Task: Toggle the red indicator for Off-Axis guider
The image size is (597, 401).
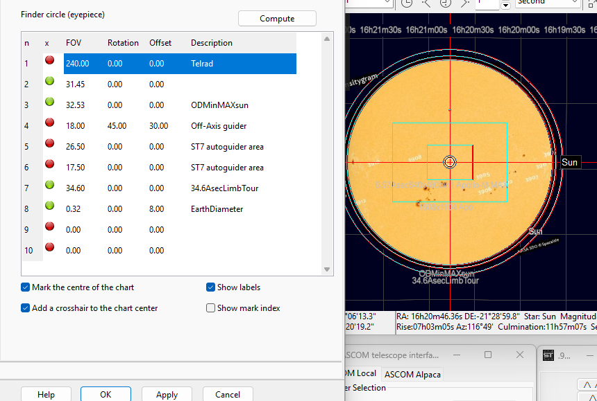Action: pos(49,123)
